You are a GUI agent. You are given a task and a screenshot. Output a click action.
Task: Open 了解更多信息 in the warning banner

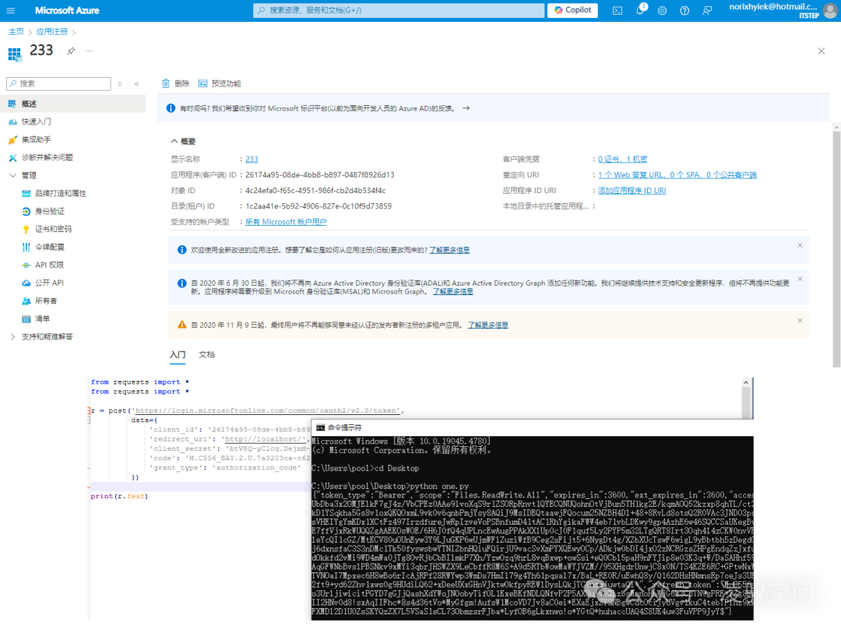488,325
